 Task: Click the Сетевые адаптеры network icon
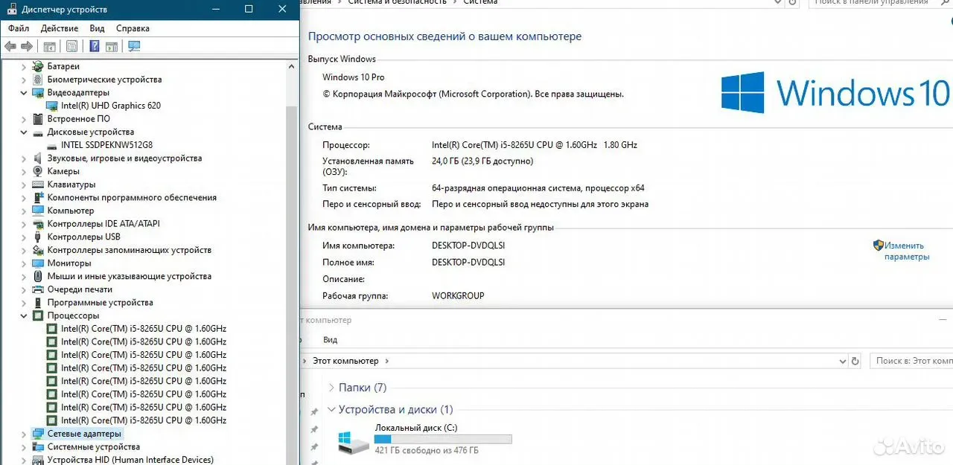[38, 434]
